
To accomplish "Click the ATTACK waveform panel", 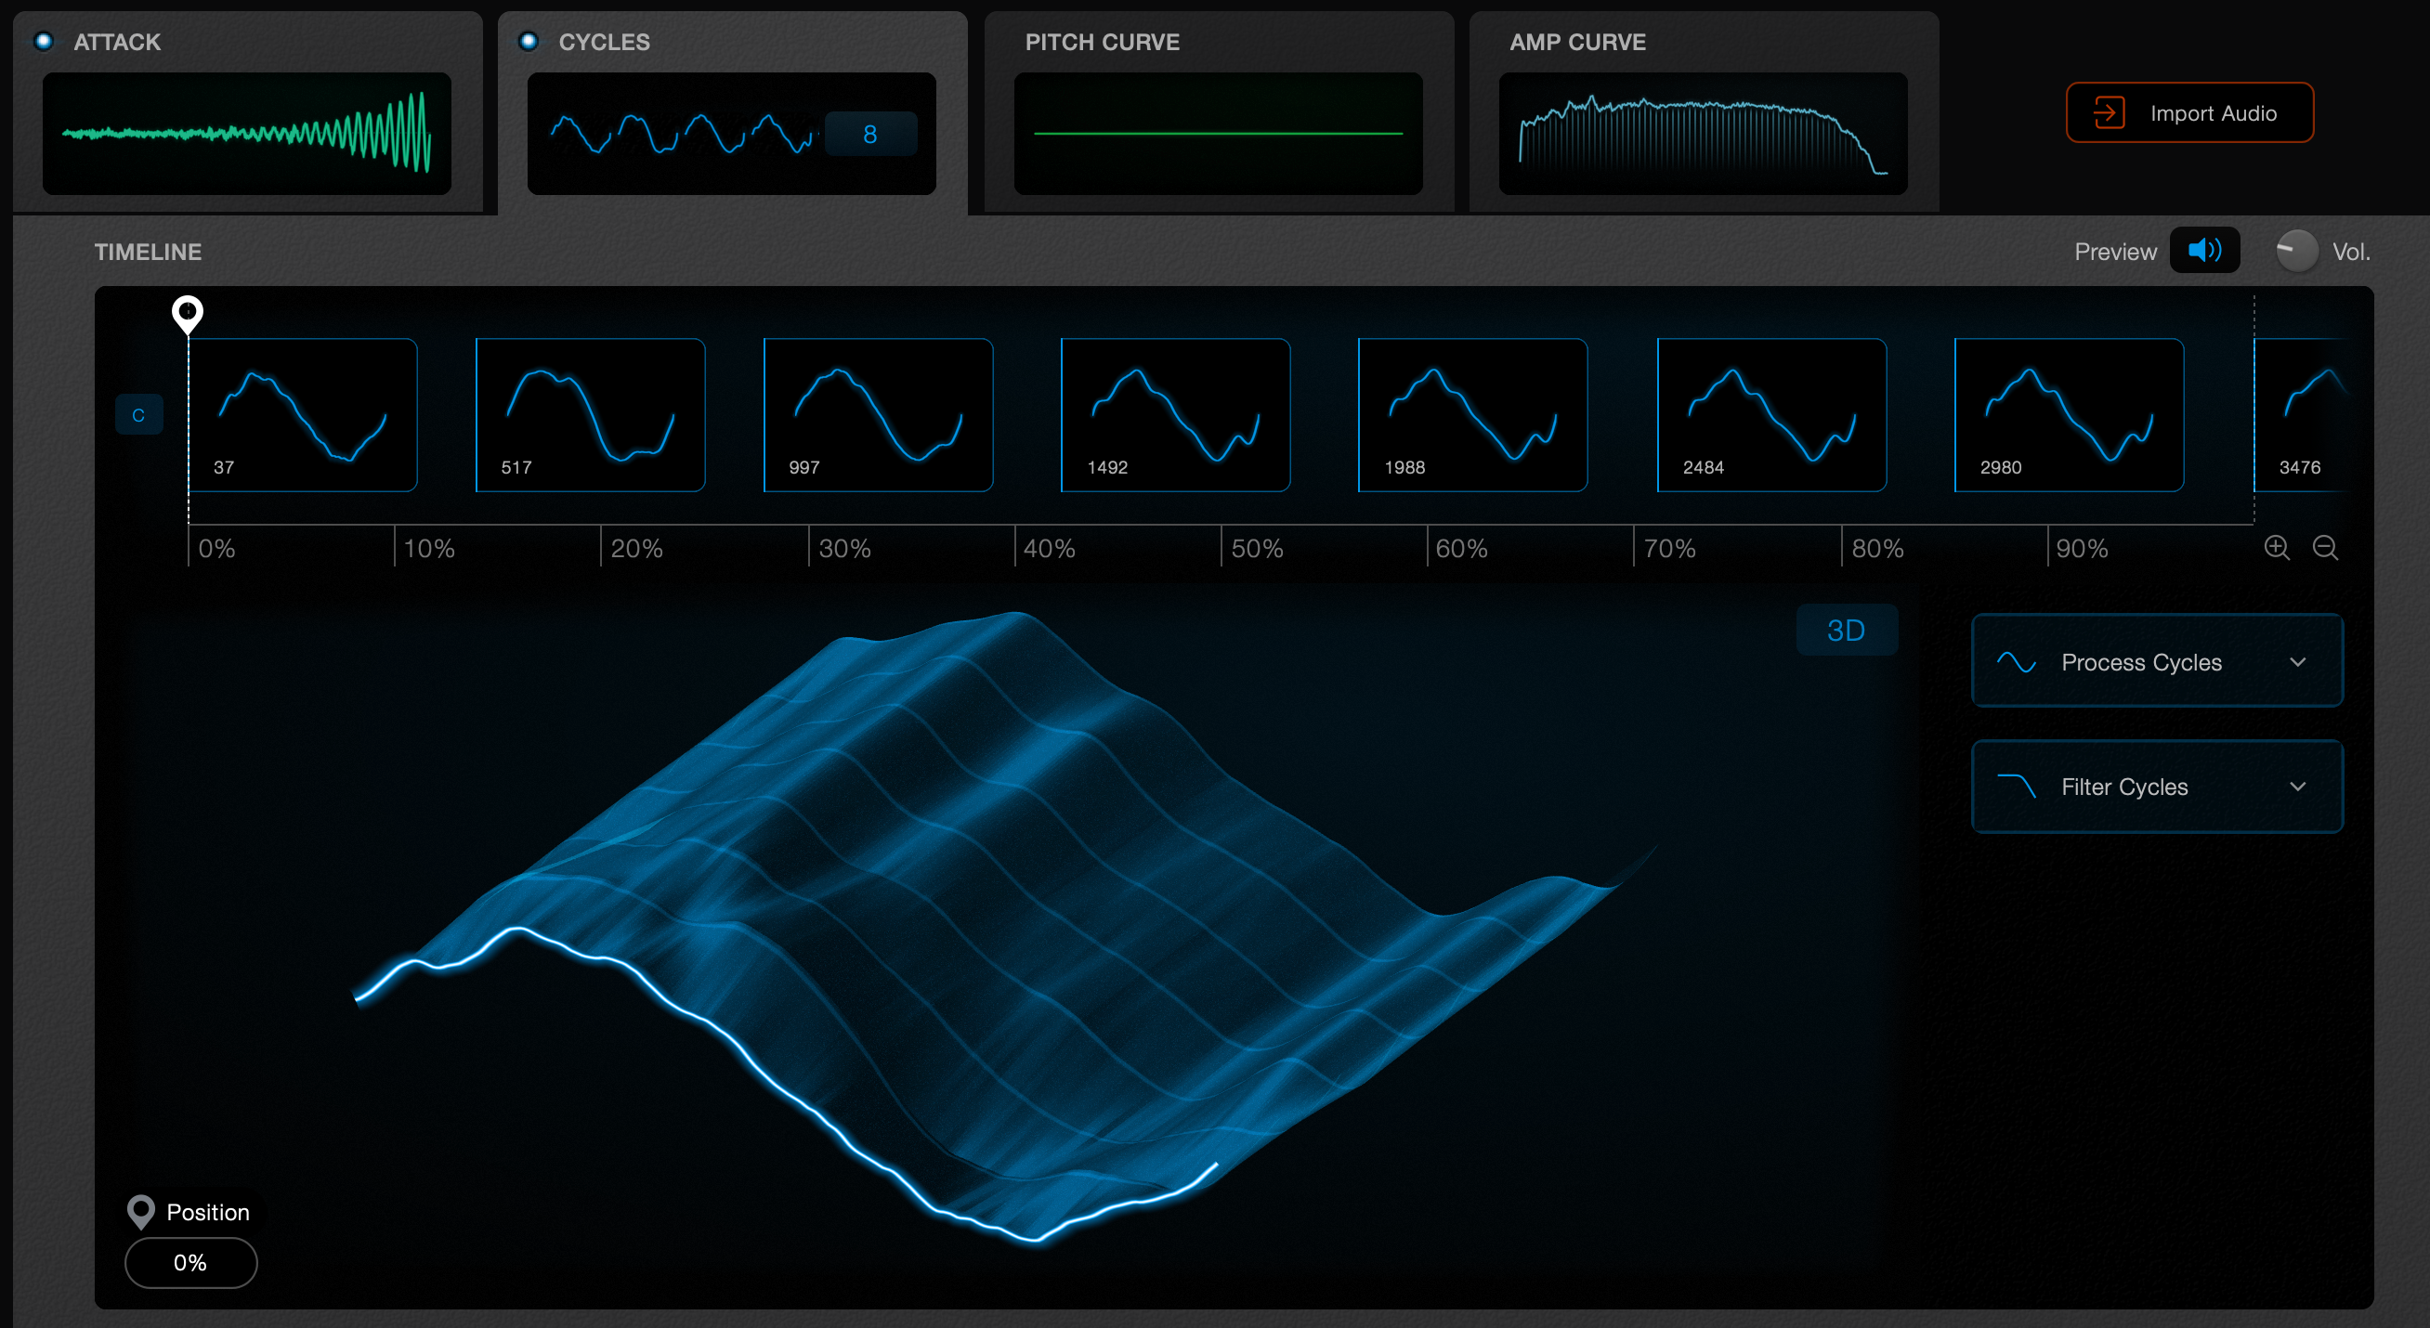I will (x=246, y=133).
